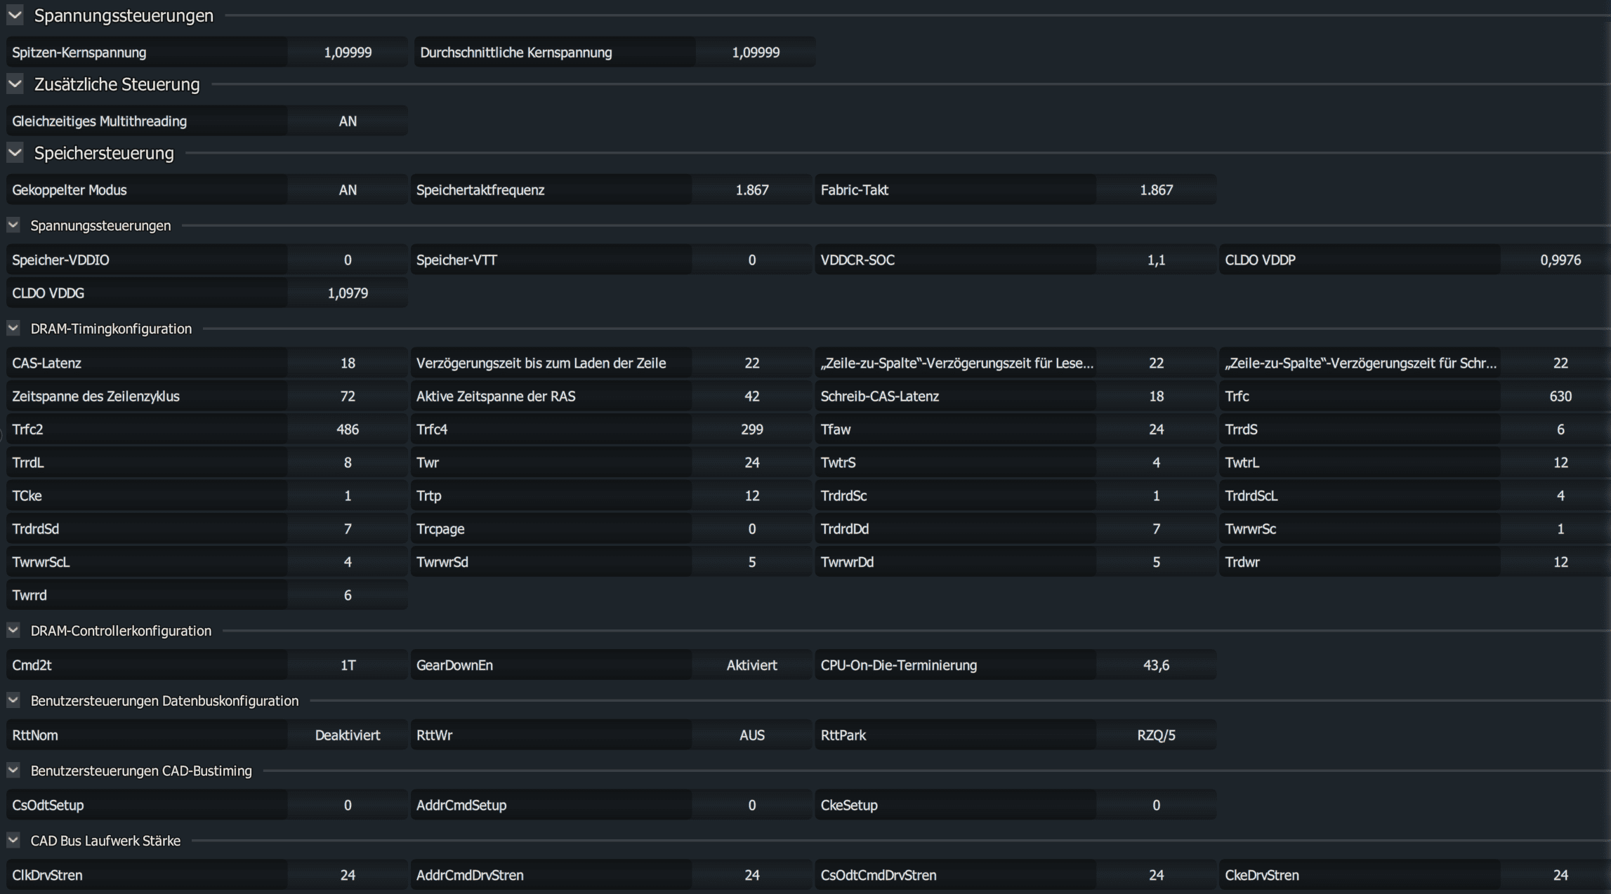
Task: Select Trtp value 12
Action: (x=751, y=495)
